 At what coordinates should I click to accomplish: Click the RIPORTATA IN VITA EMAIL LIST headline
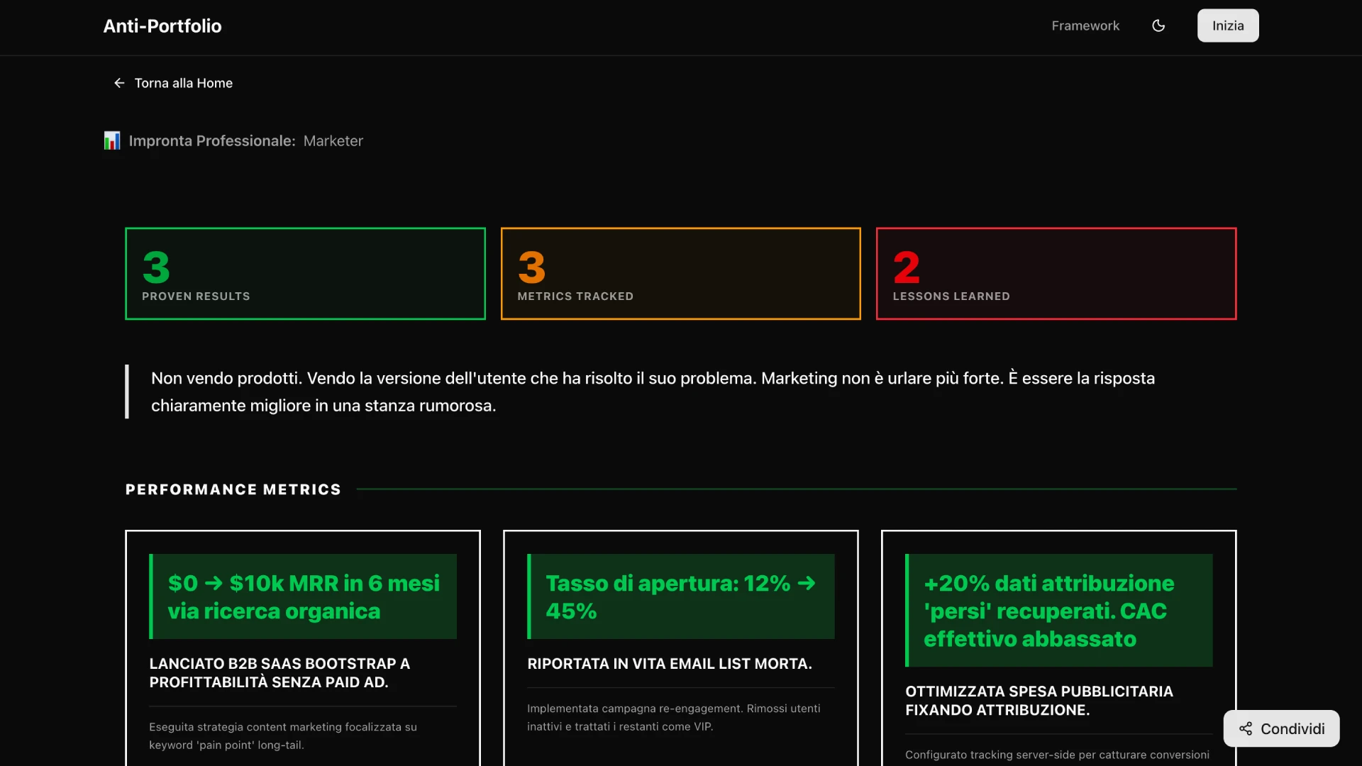pos(669,664)
